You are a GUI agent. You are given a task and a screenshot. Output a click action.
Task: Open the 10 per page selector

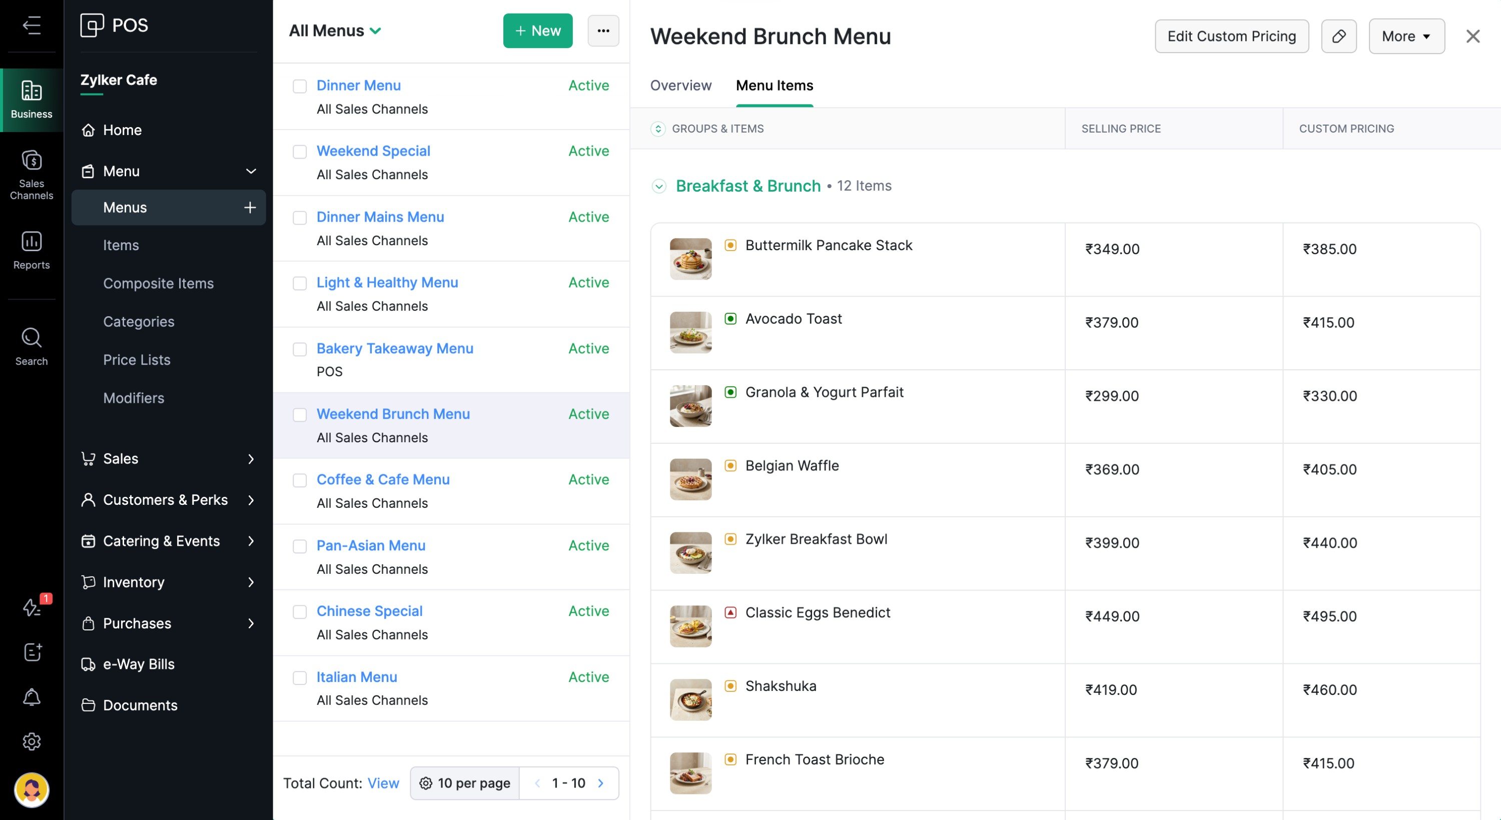coord(464,782)
